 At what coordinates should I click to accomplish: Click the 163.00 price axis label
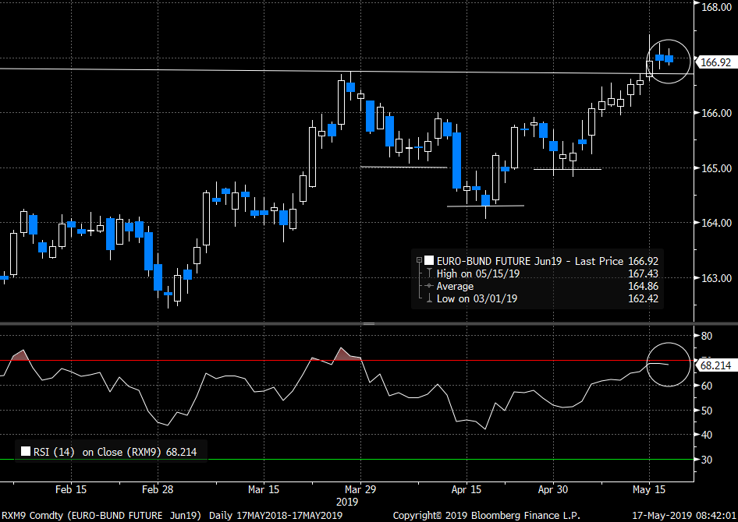click(716, 278)
